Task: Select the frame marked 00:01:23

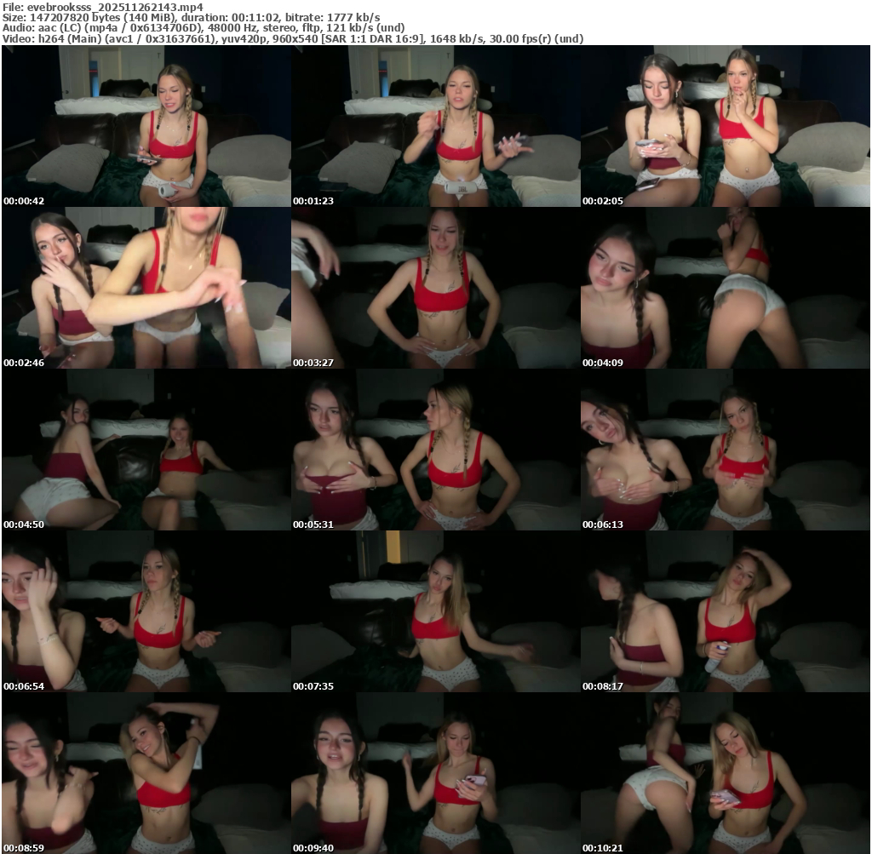Action: tap(435, 126)
